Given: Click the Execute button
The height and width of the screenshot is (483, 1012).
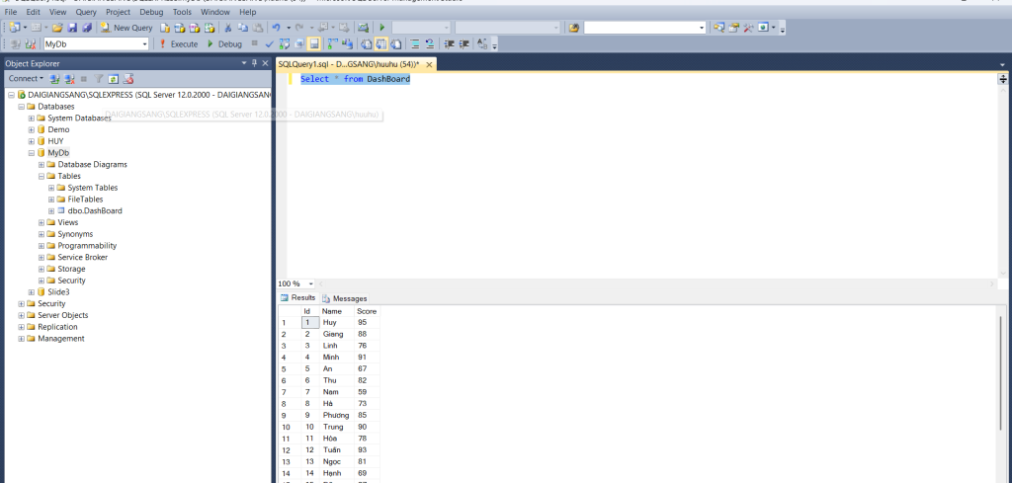Looking at the screenshot, I should (x=179, y=44).
